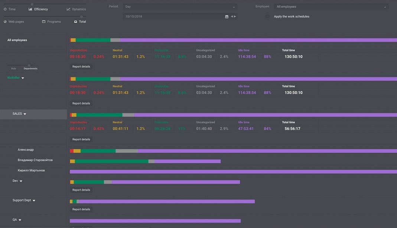
Task: Switch report view to Time
Action: coord(12,9)
